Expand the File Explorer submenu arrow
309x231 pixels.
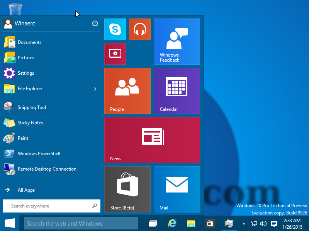pyautogui.click(x=95, y=89)
